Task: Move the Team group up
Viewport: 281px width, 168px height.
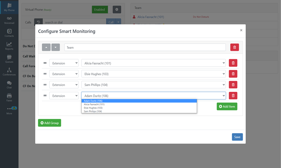Action: [46, 47]
